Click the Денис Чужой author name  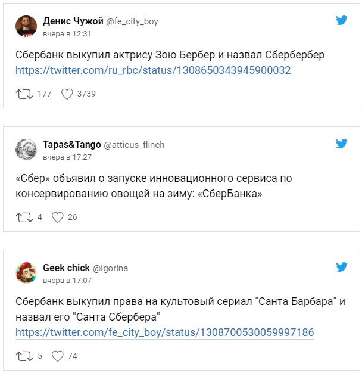73,21
